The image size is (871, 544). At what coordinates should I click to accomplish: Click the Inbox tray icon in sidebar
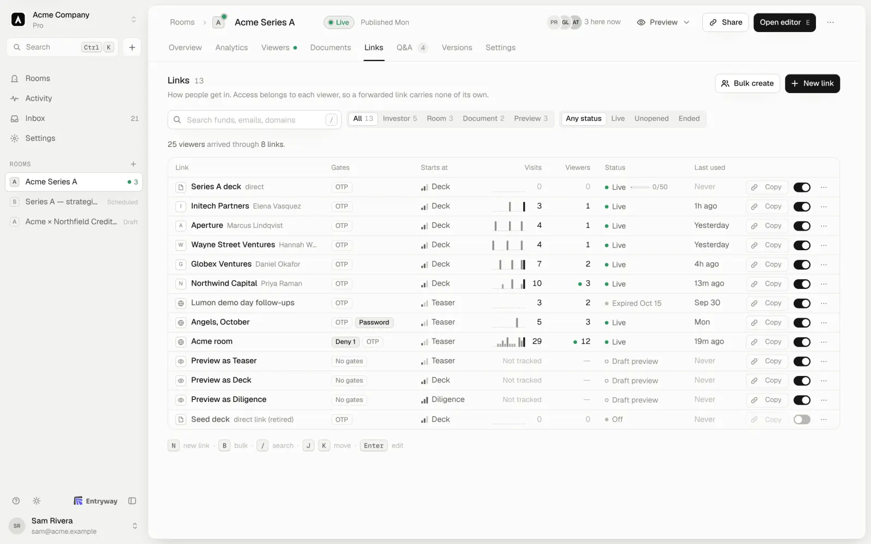click(15, 119)
